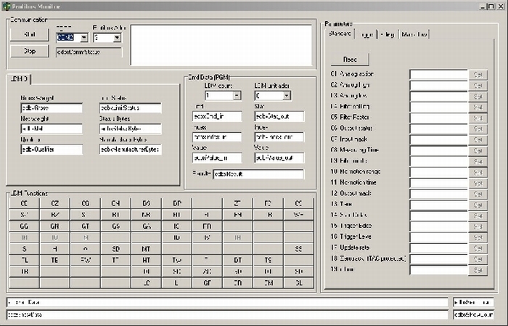
Task: Click the Net weight edit field
Action: pyautogui.click(x=52, y=129)
